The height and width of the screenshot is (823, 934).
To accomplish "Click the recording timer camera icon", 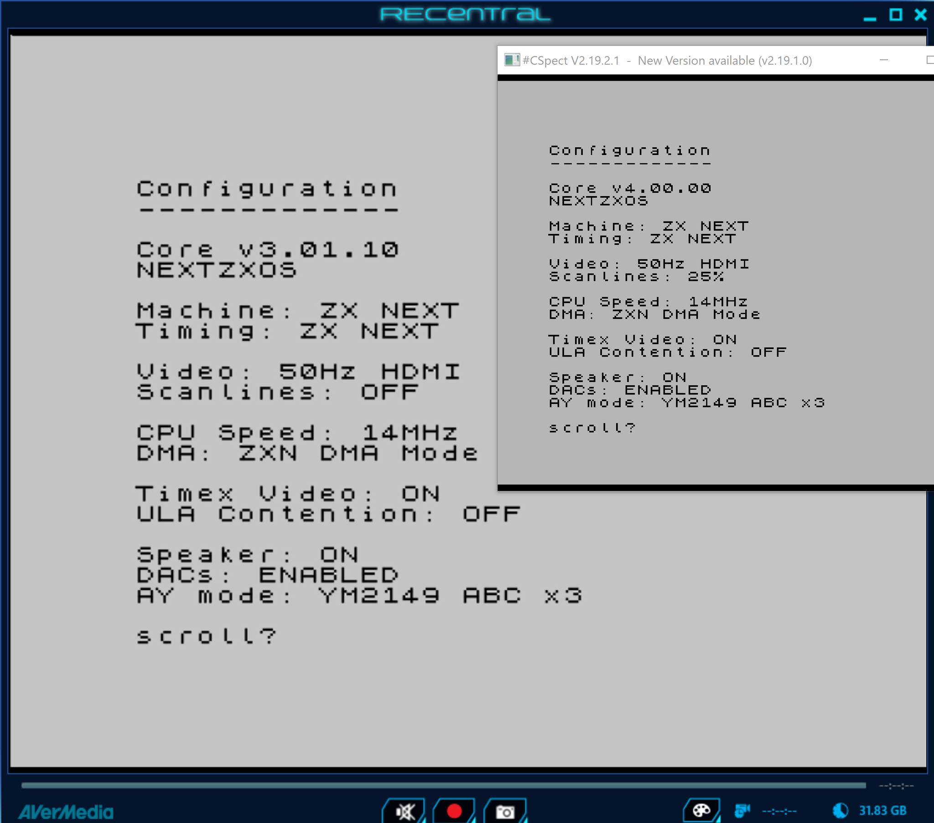I will (x=742, y=811).
